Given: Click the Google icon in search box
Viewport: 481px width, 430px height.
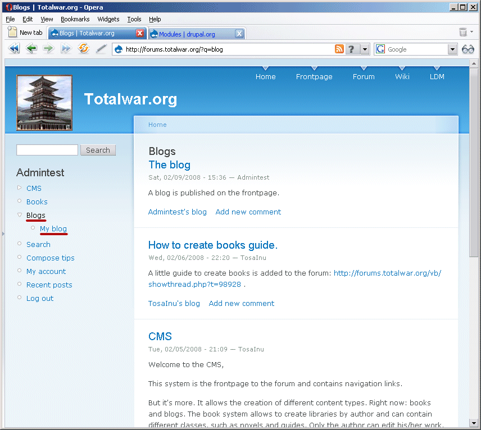Looking at the screenshot, I should (380, 49).
